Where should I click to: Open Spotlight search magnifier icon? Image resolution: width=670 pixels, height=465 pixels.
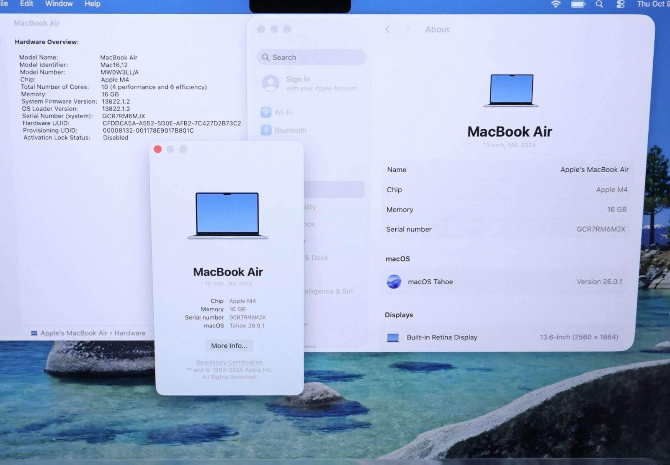(599, 4)
